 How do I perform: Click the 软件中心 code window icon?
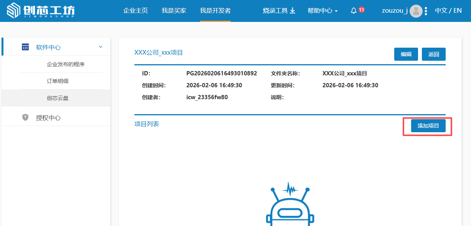[x=25, y=47]
